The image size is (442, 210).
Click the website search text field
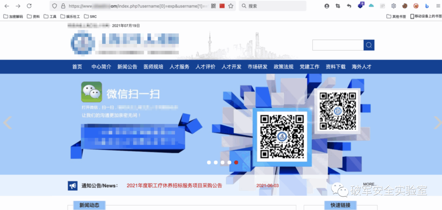click(338, 45)
